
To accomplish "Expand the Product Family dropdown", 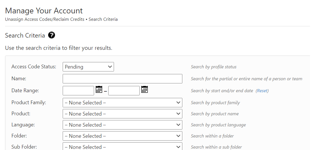I will pyautogui.click(x=122, y=102).
